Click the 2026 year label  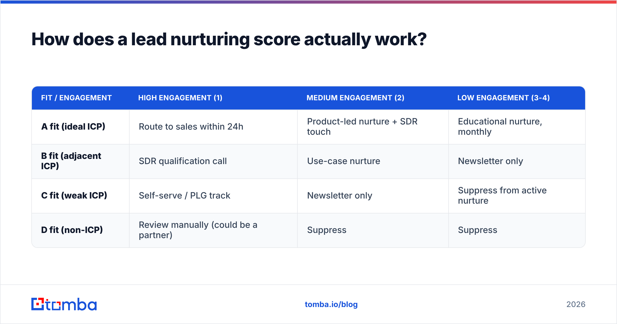pyautogui.click(x=576, y=304)
